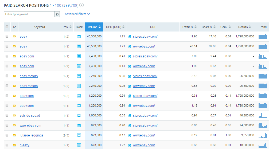Open external link icon in suicide squad row

(130, 116)
